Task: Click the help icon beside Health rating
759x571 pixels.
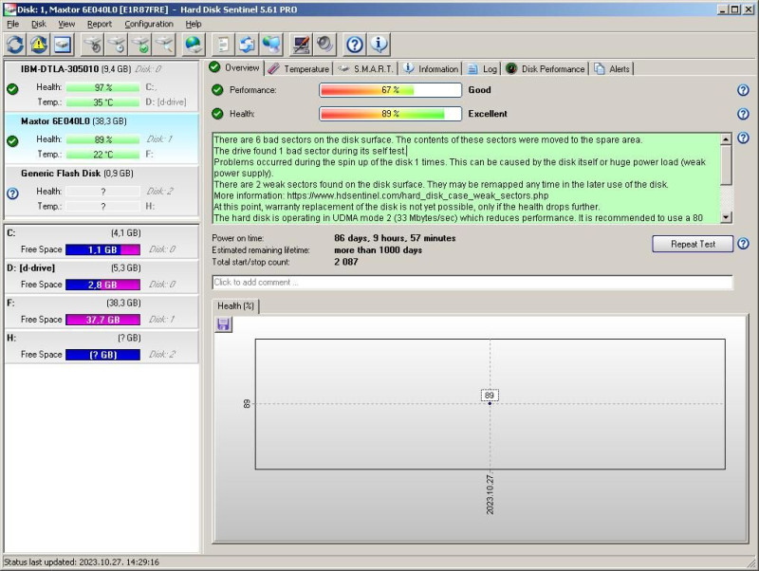Action: (743, 114)
